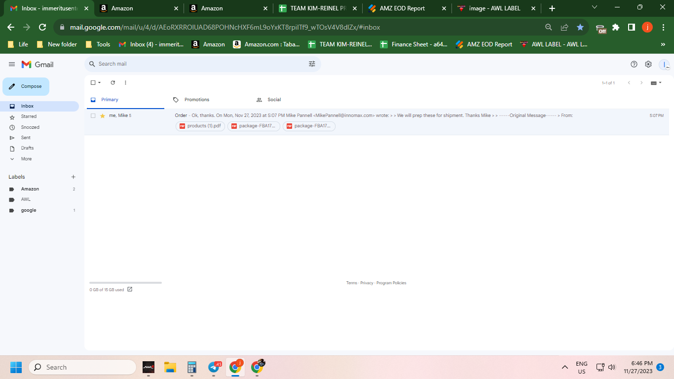The width and height of the screenshot is (674, 379).
Task: Open the select dropdown arrow beside checkbox
Action: tap(99, 82)
